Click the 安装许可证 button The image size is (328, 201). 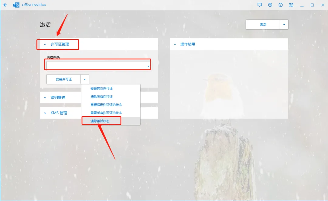(63, 79)
